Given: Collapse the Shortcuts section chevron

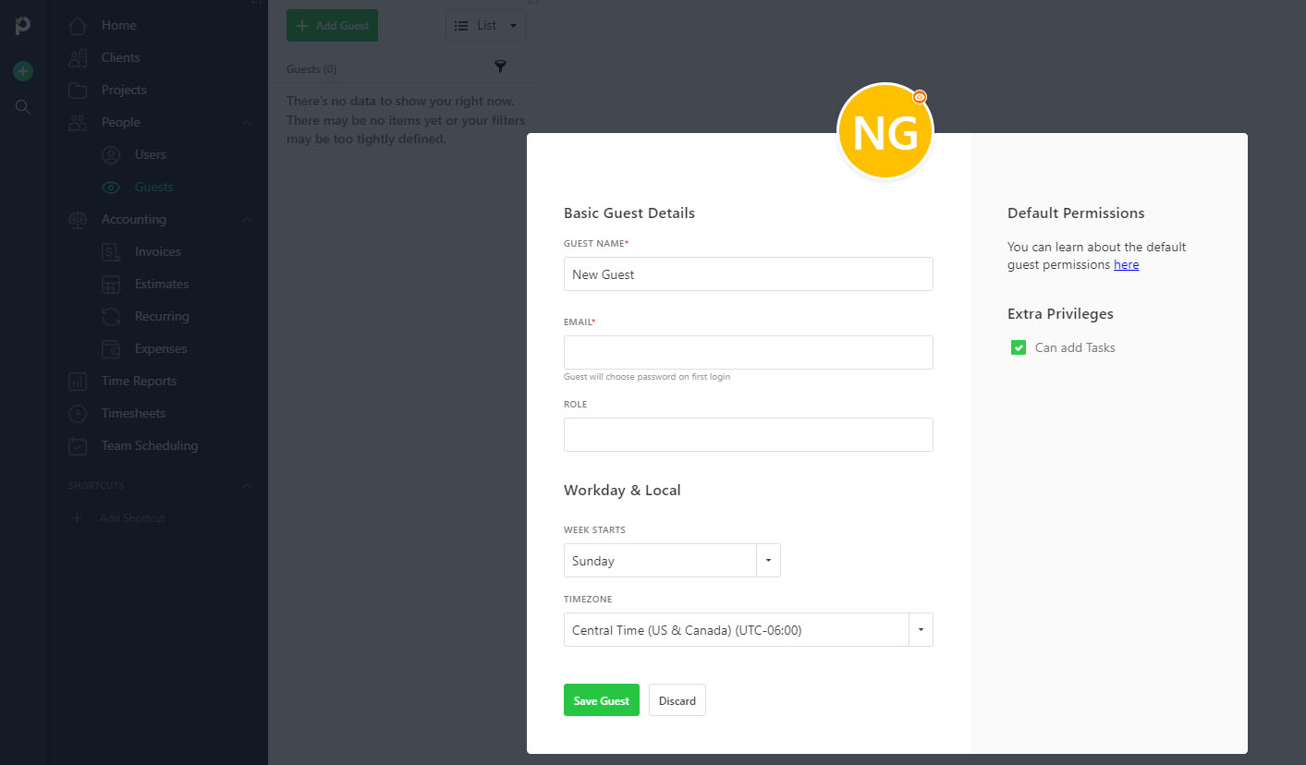Looking at the screenshot, I should (247, 485).
